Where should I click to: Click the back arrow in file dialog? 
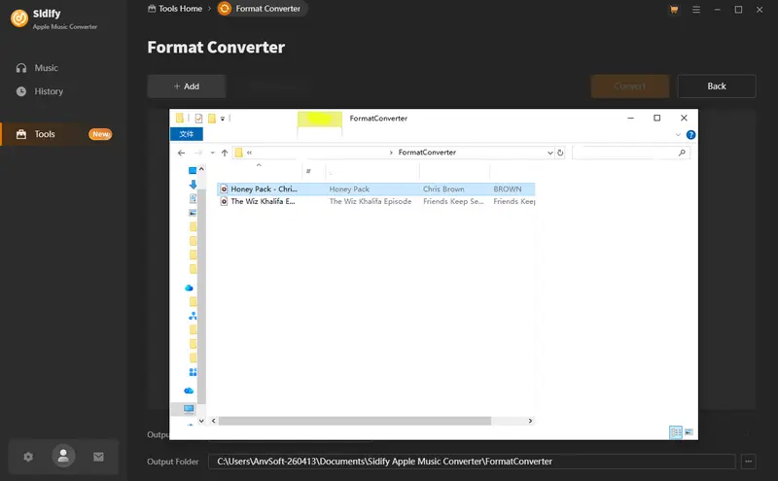[182, 153]
